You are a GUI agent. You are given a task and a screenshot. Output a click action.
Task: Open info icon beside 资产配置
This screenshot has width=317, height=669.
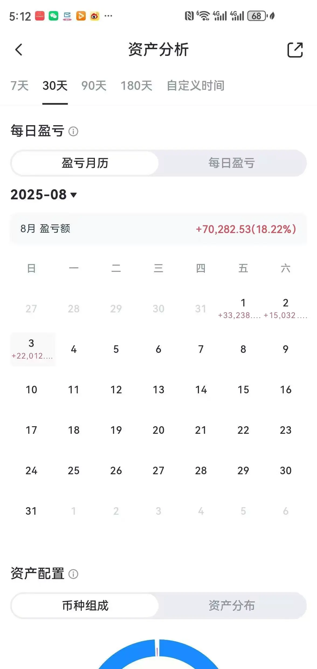(73, 574)
